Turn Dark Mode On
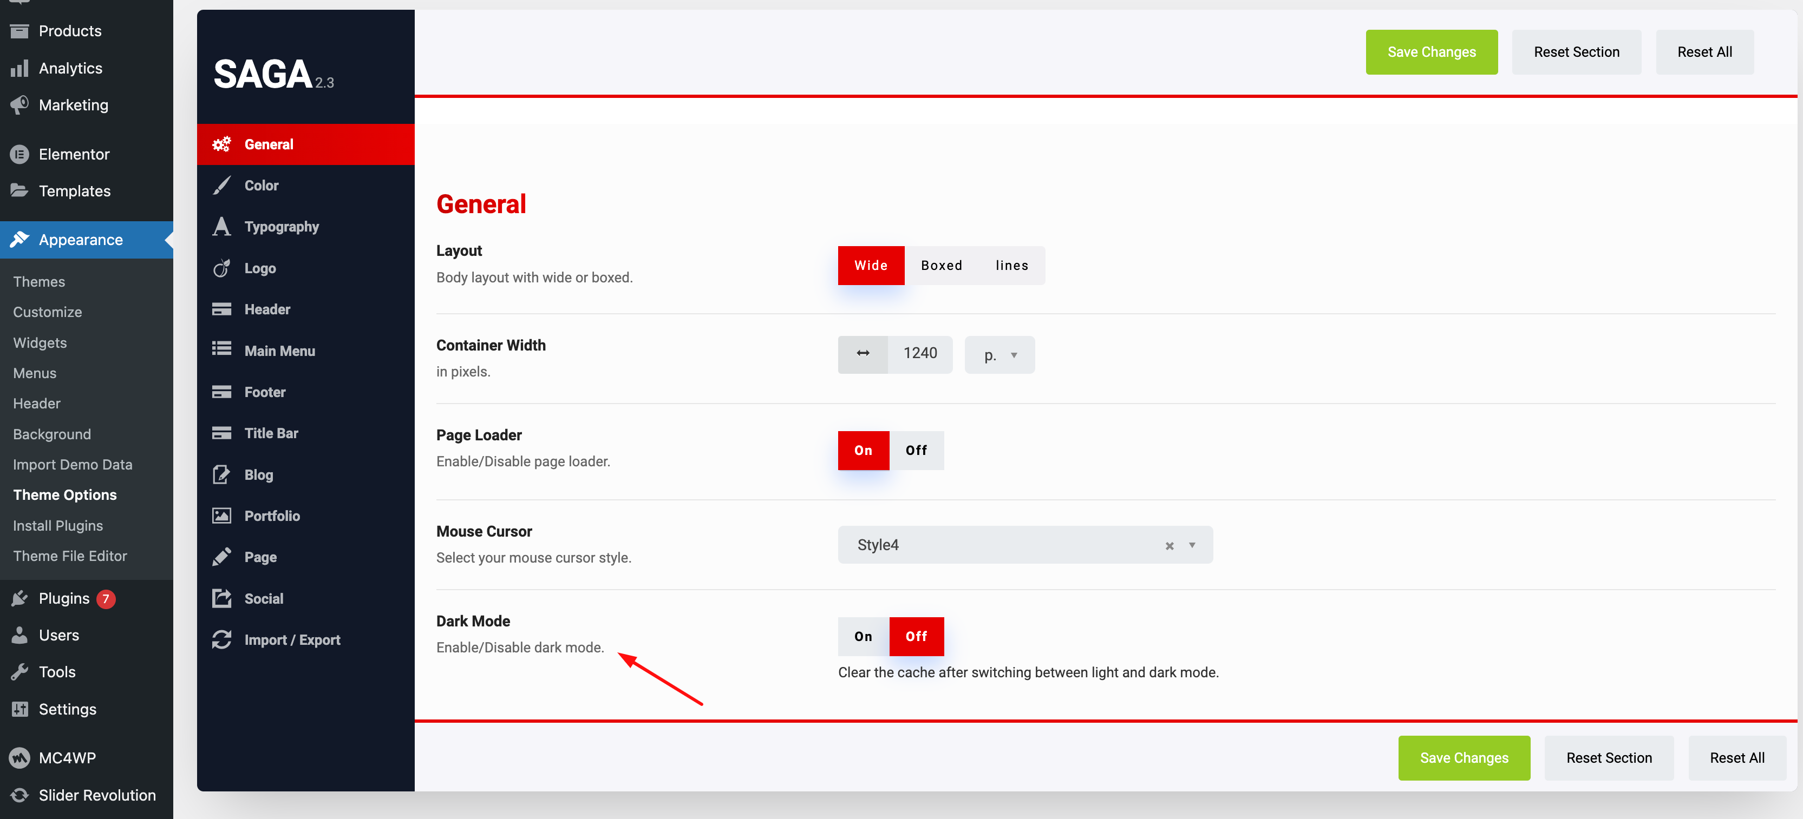This screenshot has width=1803, height=819. click(863, 637)
